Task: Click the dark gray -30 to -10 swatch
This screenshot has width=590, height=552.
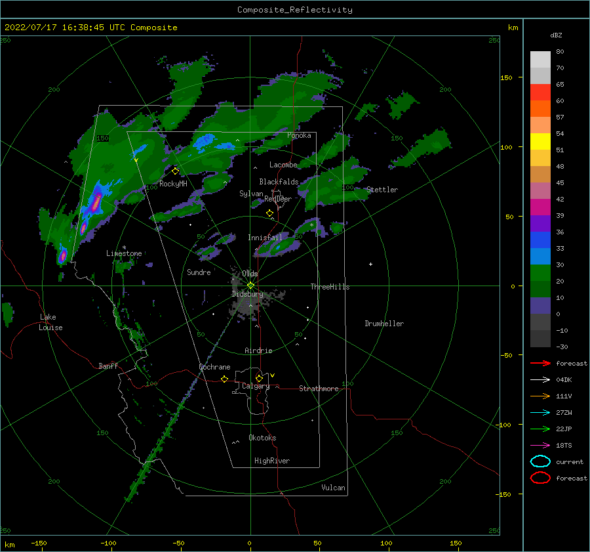Action: (540, 339)
